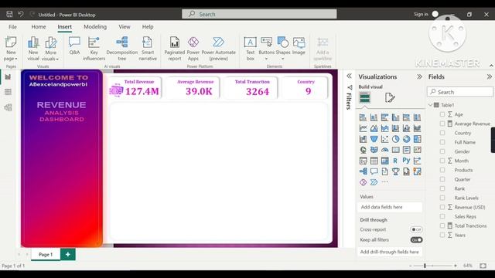Select the Funnel chart visual
This screenshot has width=495, height=278.
point(374,139)
